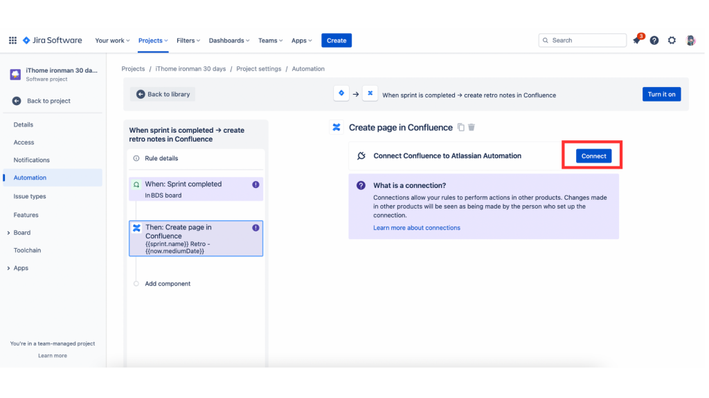
Task: Click the warning badge on Create page action
Action: point(256,228)
